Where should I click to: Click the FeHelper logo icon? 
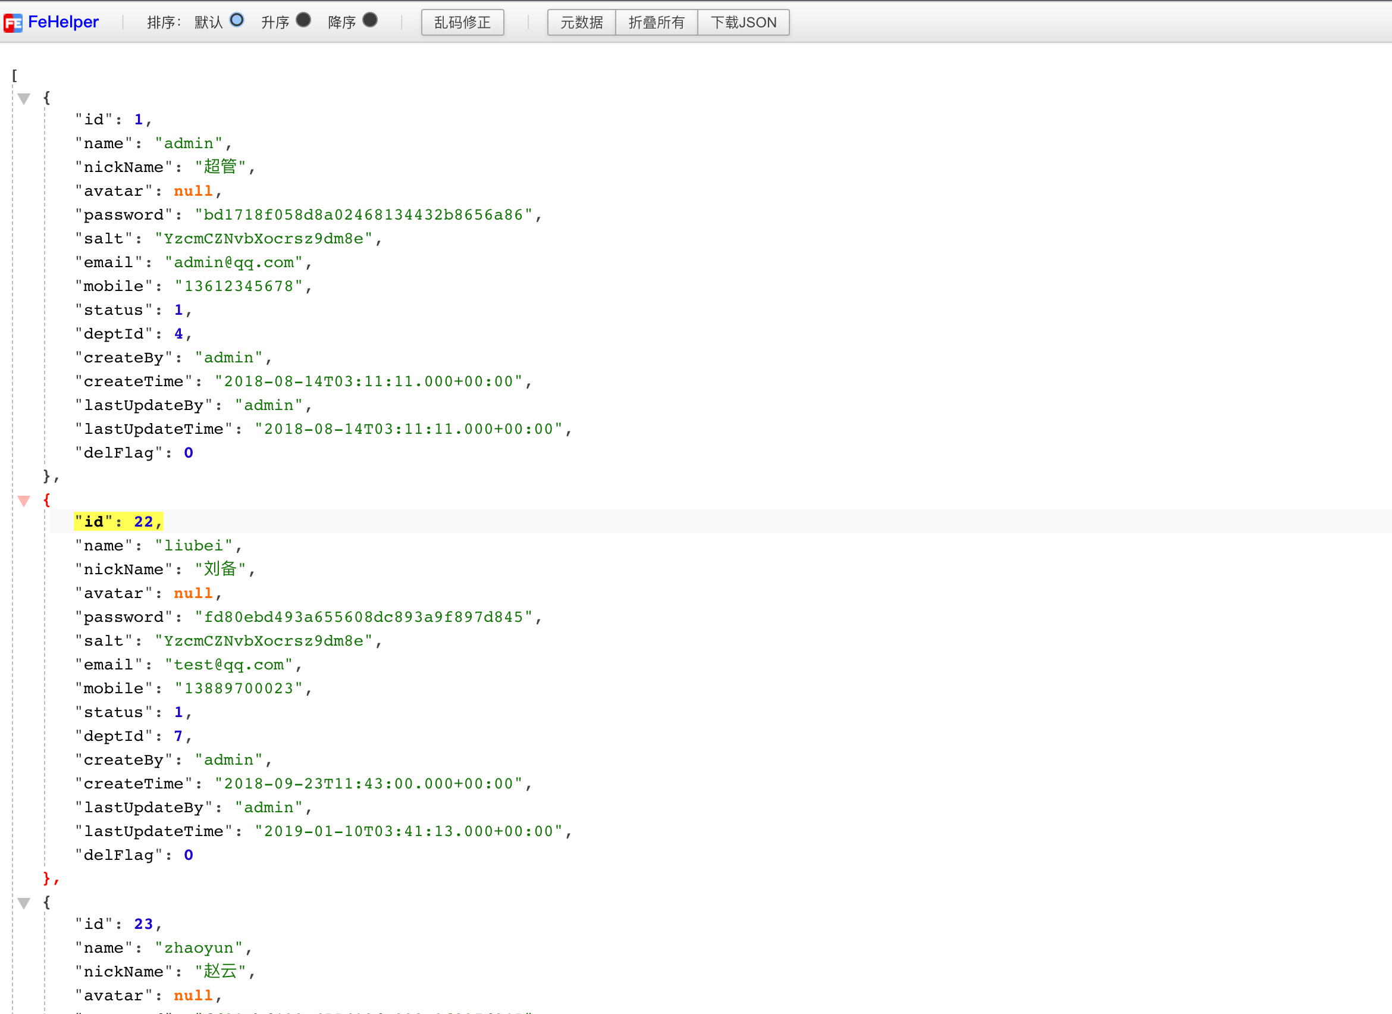13,23
